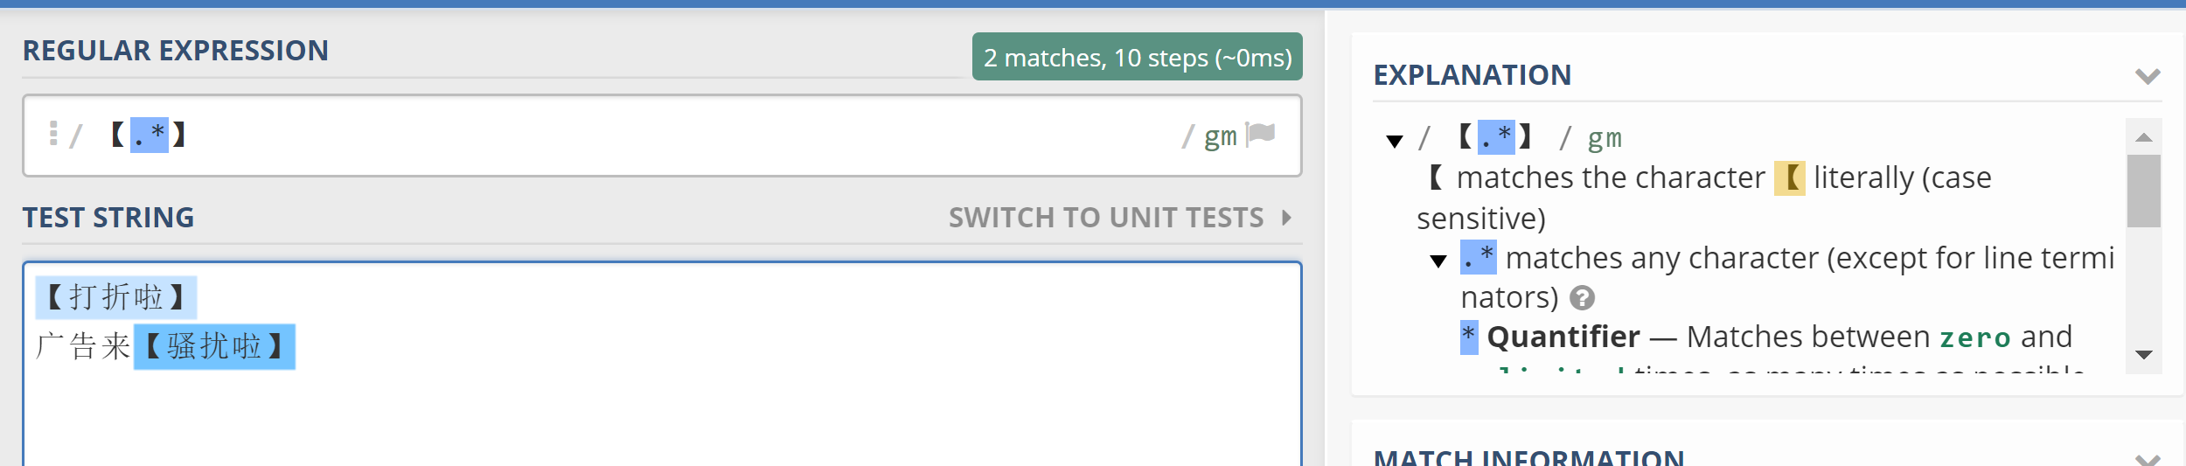Screen dimensions: 2186x466
Task: Click the scroll-up arrow in the Explanation panel
Action: click(x=2143, y=137)
